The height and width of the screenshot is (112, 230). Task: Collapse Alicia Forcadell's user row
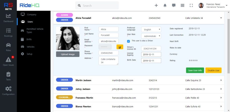(221, 18)
